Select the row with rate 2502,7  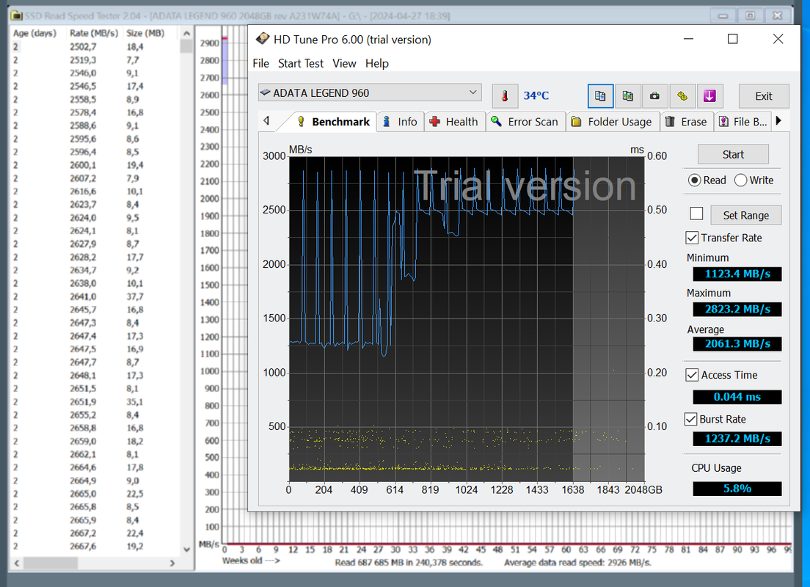[95, 46]
